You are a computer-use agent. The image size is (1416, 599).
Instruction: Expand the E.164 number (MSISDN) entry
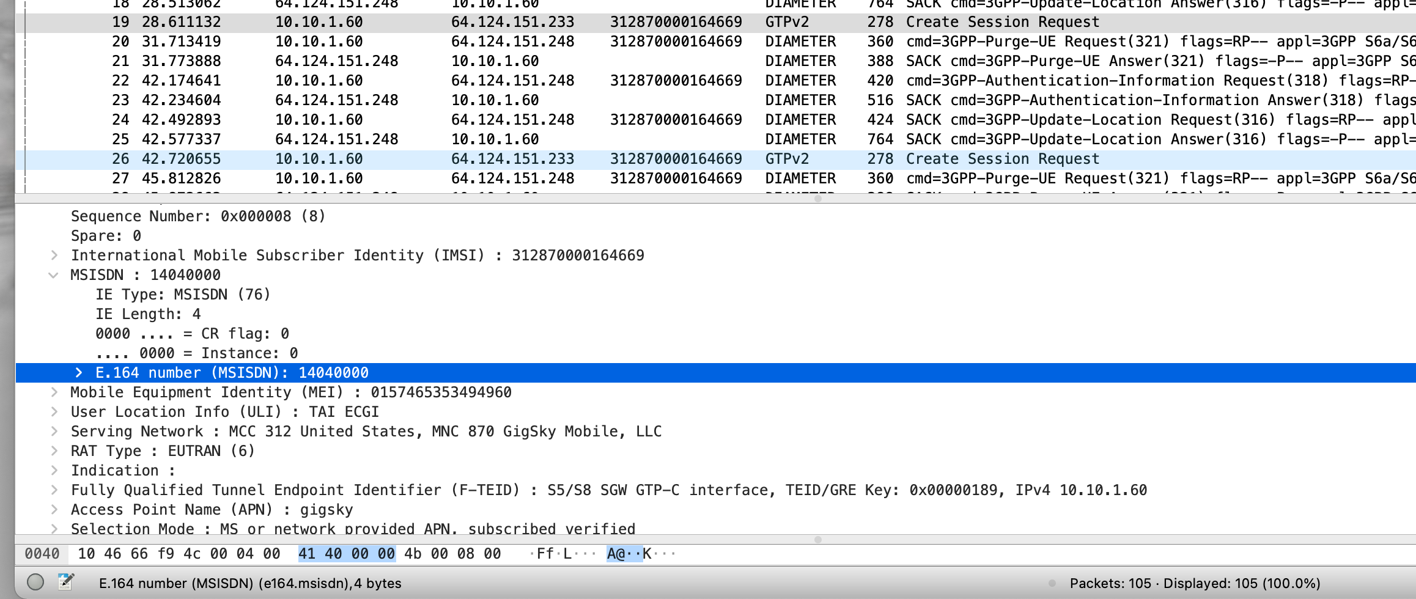(78, 372)
